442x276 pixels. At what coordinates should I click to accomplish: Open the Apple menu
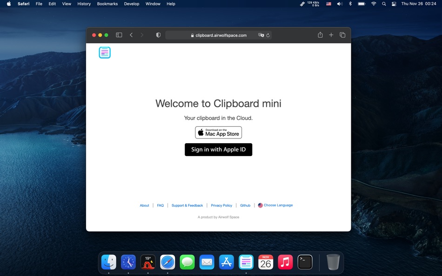click(x=9, y=4)
